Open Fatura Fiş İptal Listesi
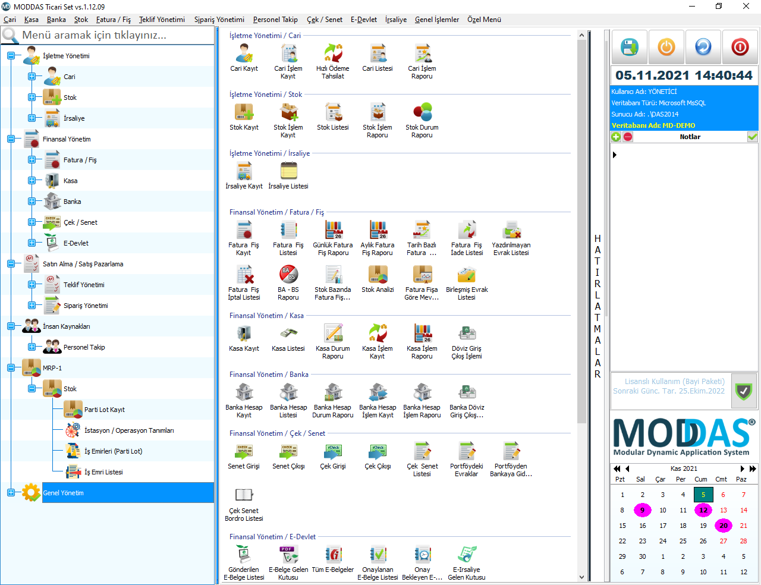This screenshot has height=585, width=761. [244, 282]
